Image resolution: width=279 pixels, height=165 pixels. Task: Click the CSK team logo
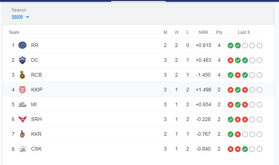23,149
